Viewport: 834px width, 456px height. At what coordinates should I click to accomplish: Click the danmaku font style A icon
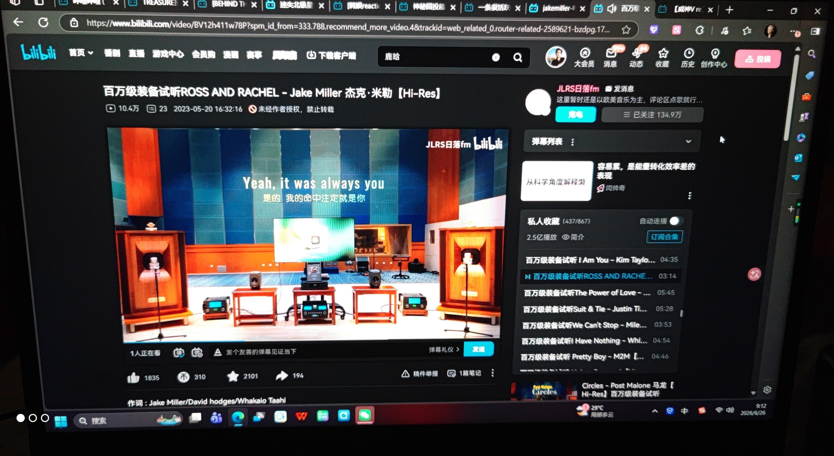click(218, 352)
